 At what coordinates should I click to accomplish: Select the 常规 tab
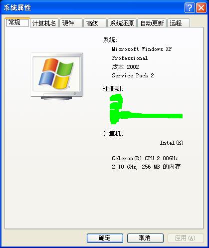click(x=17, y=22)
